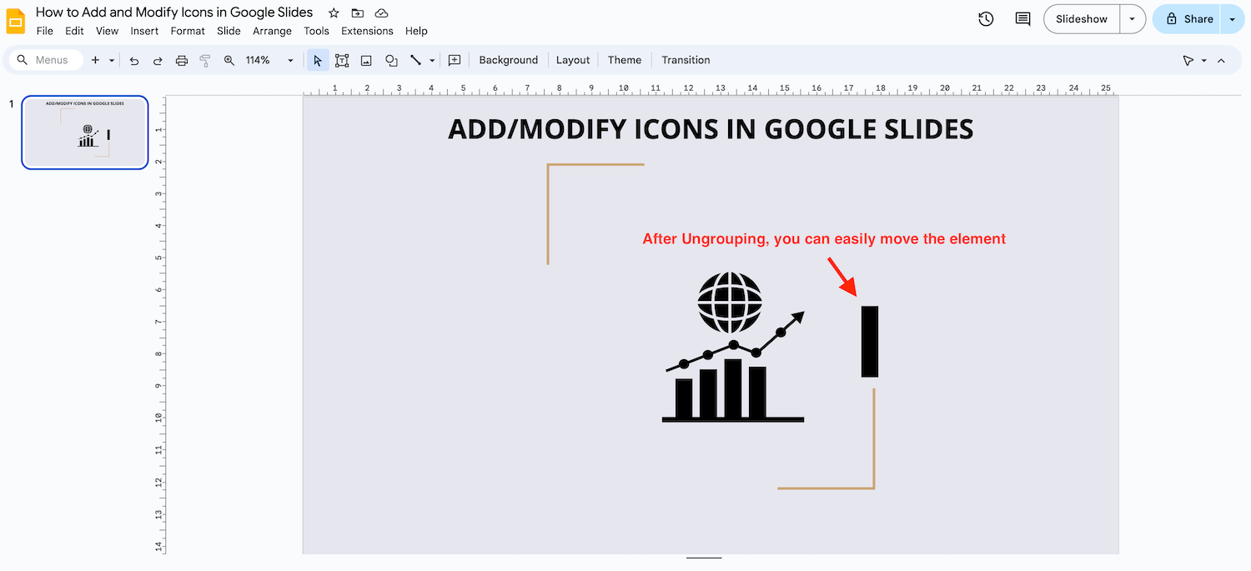Click the Background button
This screenshot has width=1251, height=571.
pos(508,61)
